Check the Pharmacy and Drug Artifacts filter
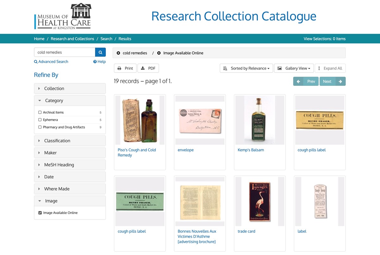The height and width of the screenshot is (255, 380). (x=40, y=127)
